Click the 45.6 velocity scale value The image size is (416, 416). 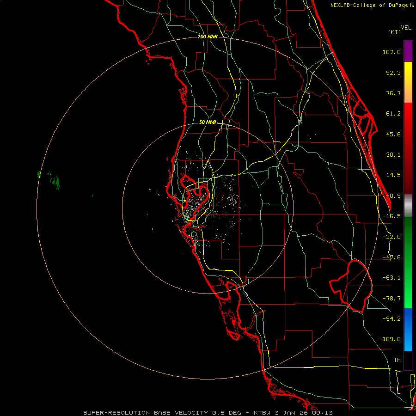393,134
